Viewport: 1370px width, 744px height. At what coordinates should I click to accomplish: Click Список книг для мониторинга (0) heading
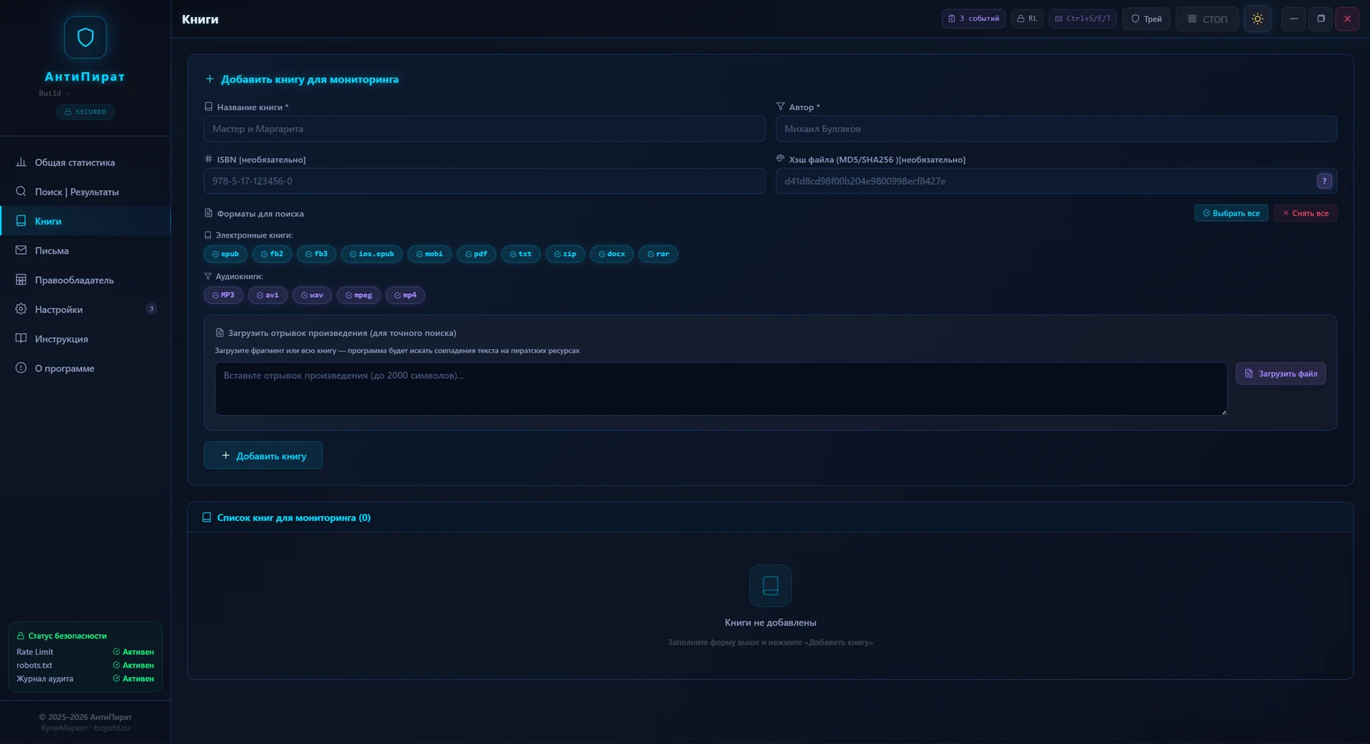pos(286,518)
